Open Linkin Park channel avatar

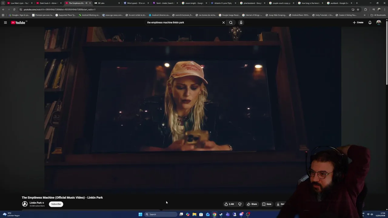click(x=25, y=204)
